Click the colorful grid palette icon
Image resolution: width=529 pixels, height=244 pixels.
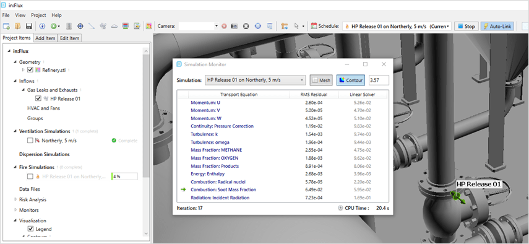(x=148, y=26)
